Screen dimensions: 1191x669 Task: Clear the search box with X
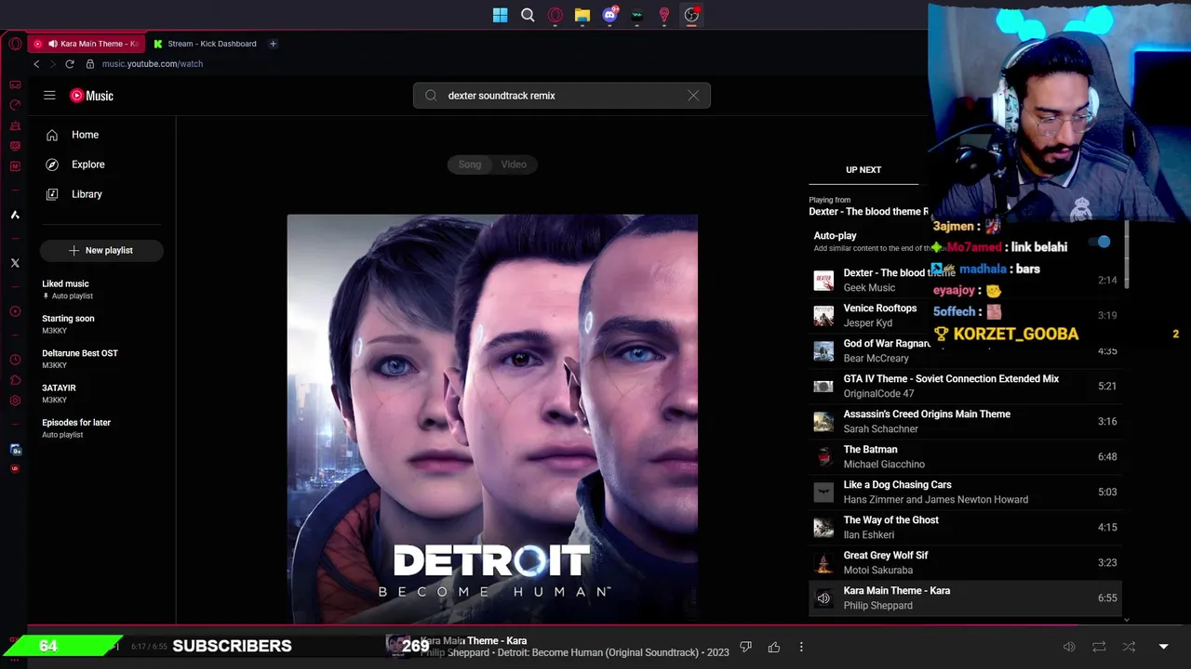693,96
